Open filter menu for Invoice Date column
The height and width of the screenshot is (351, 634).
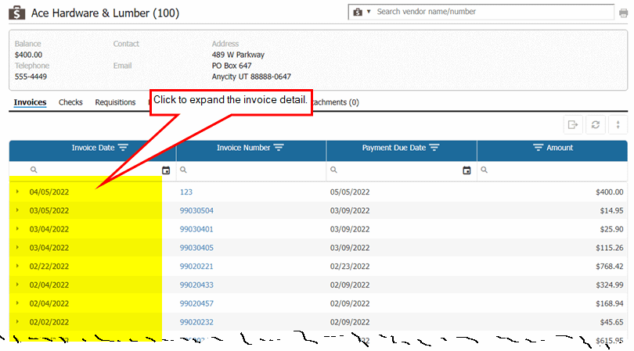coord(124,148)
